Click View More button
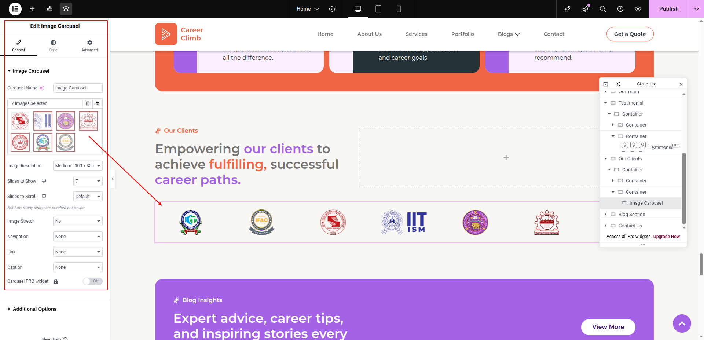Viewport: 704px width, 340px height. tap(608, 327)
